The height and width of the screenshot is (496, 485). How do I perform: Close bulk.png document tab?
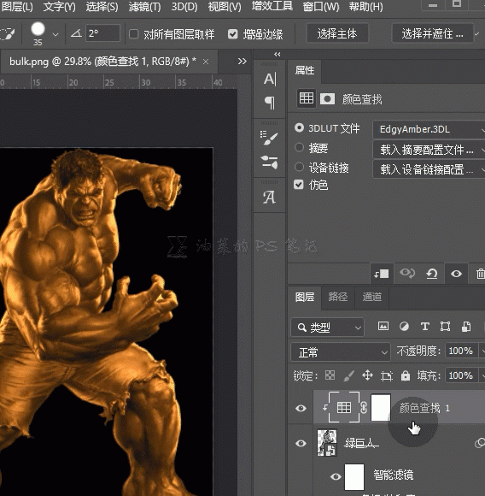(x=206, y=62)
